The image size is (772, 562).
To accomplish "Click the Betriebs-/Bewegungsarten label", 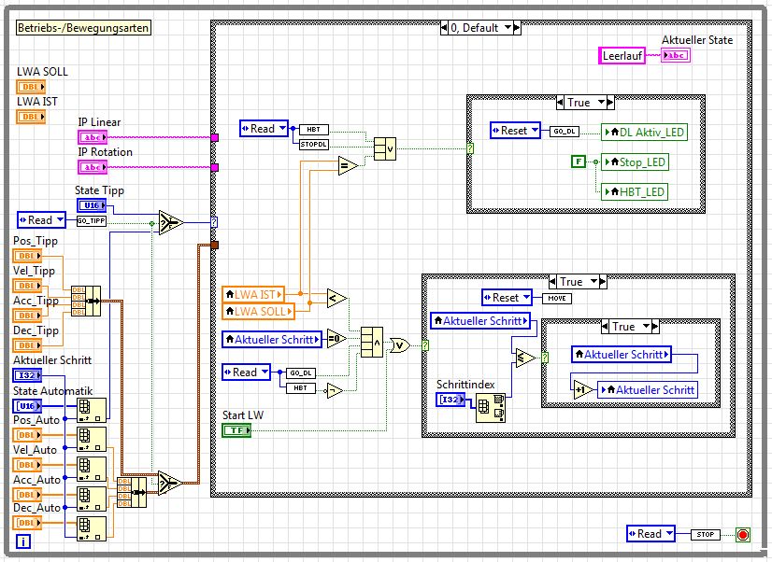I will click(83, 27).
